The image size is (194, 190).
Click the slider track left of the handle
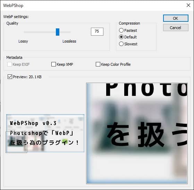pyautogui.click(x=40, y=32)
